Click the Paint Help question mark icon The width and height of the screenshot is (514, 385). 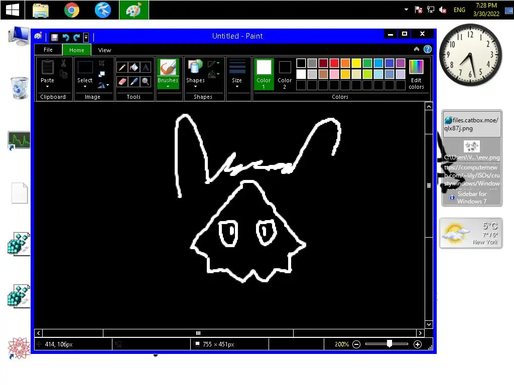pyautogui.click(x=428, y=50)
